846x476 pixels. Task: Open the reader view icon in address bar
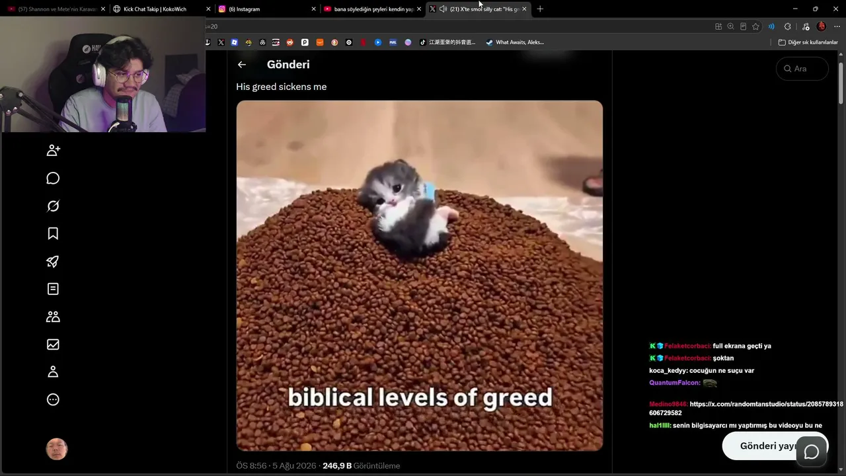click(x=743, y=26)
